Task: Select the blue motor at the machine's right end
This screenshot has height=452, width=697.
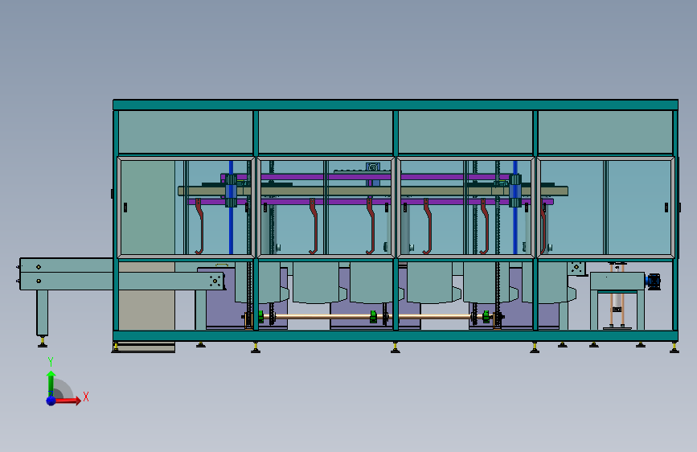Action: [x=653, y=281]
